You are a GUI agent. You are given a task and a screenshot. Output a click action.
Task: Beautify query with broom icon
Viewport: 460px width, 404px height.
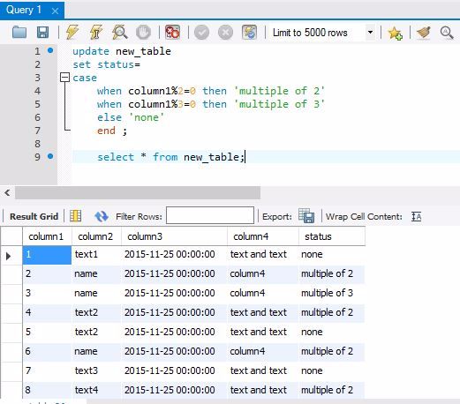(424, 33)
